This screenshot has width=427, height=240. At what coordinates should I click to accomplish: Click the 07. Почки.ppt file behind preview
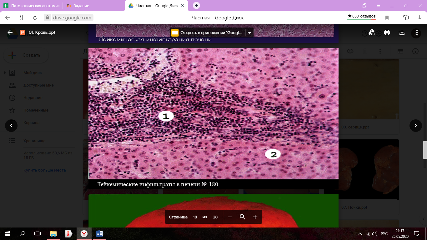[354, 207]
